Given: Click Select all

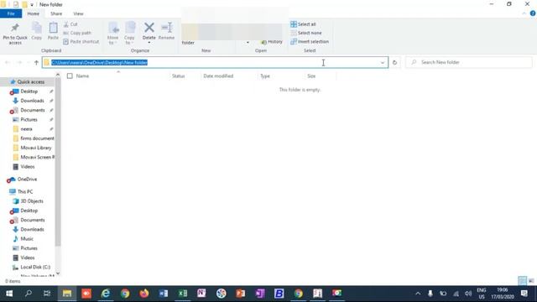Looking at the screenshot, I should (x=303, y=24).
